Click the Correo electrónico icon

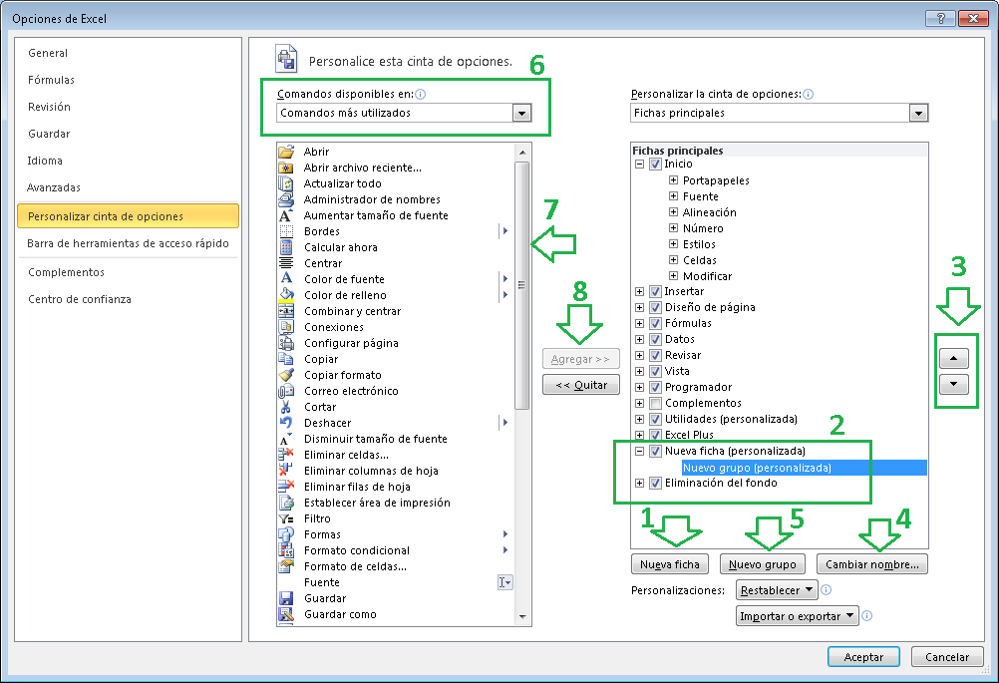(x=286, y=391)
